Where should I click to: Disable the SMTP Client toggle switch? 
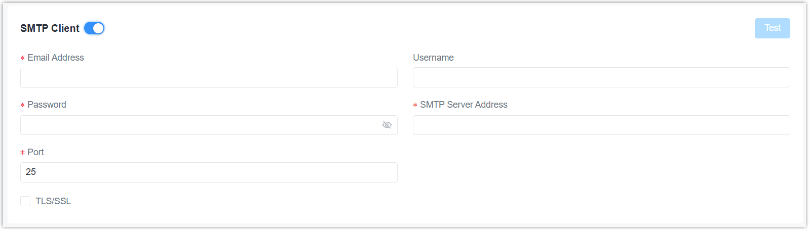94,28
